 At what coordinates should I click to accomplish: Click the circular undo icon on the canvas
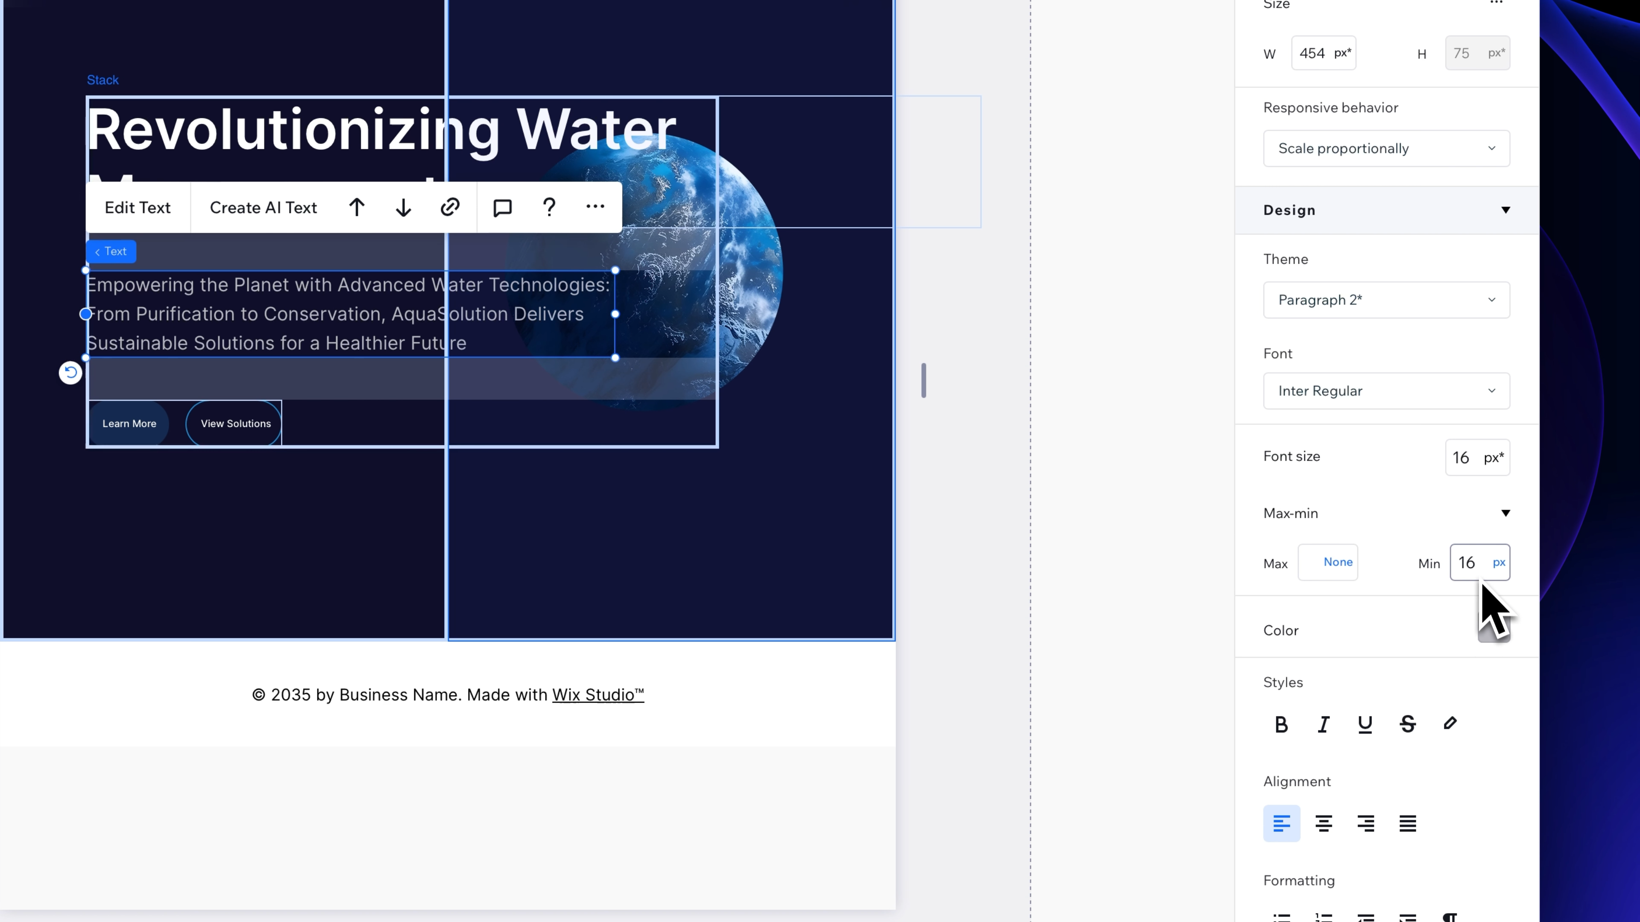pyautogui.click(x=70, y=372)
